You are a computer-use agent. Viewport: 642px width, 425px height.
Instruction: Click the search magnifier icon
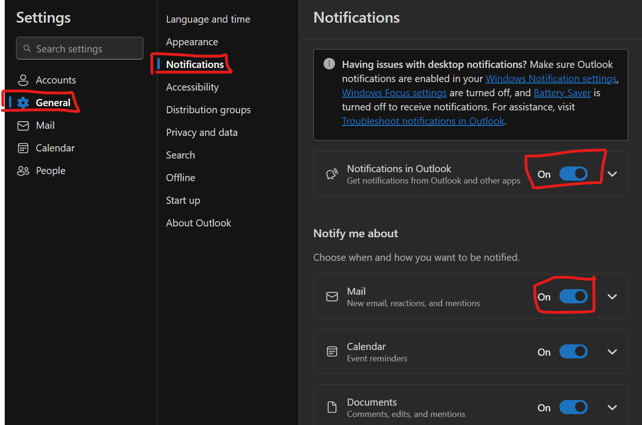coord(27,49)
